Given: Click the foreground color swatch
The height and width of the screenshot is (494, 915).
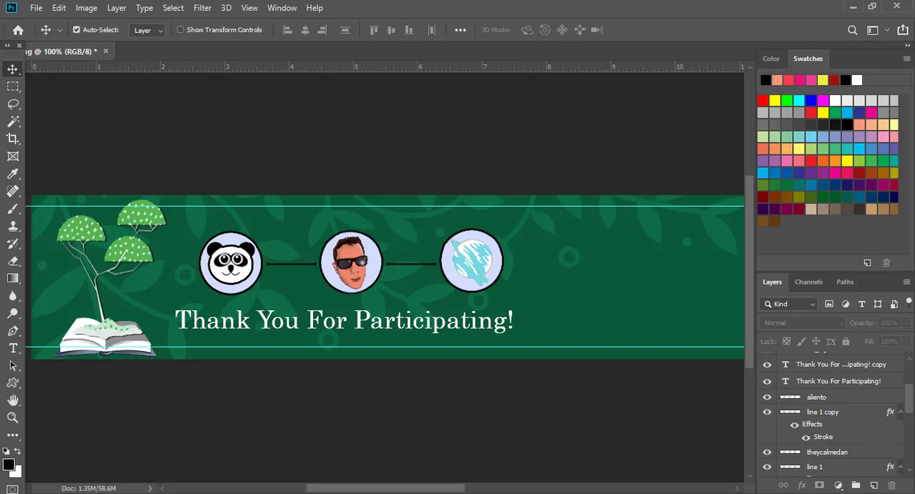Looking at the screenshot, I should 9,465.
